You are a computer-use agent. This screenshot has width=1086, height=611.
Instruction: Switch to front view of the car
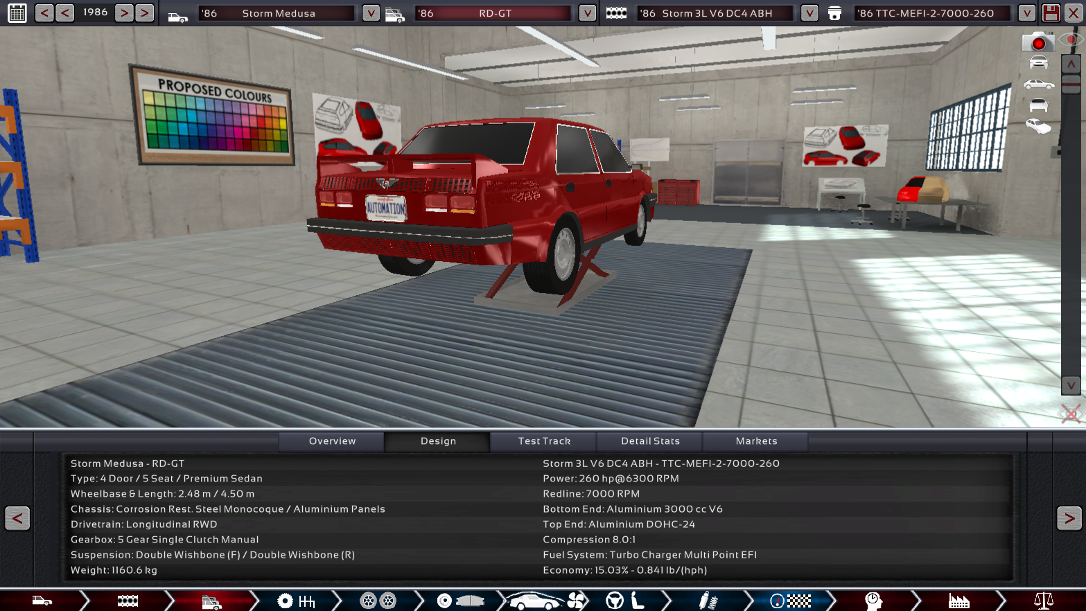tap(1038, 63)
